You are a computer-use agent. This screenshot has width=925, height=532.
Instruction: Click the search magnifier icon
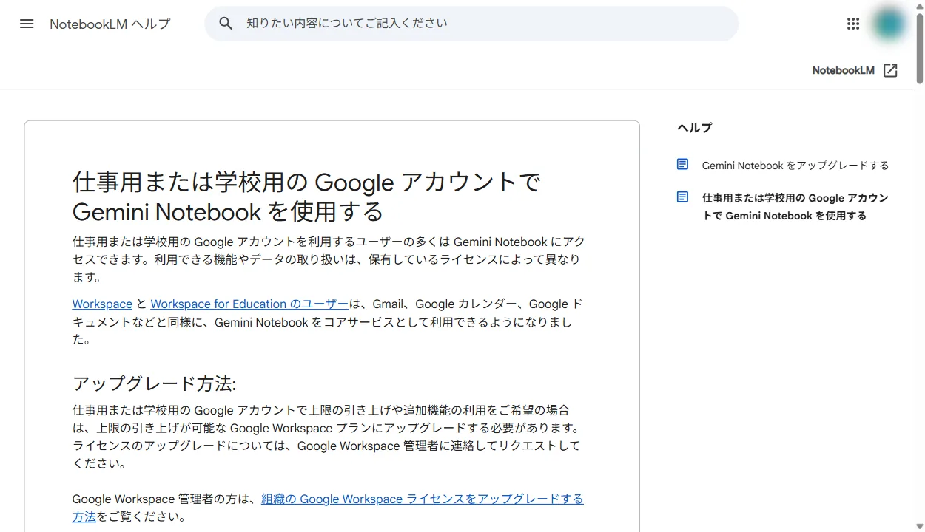click(226, 24)
